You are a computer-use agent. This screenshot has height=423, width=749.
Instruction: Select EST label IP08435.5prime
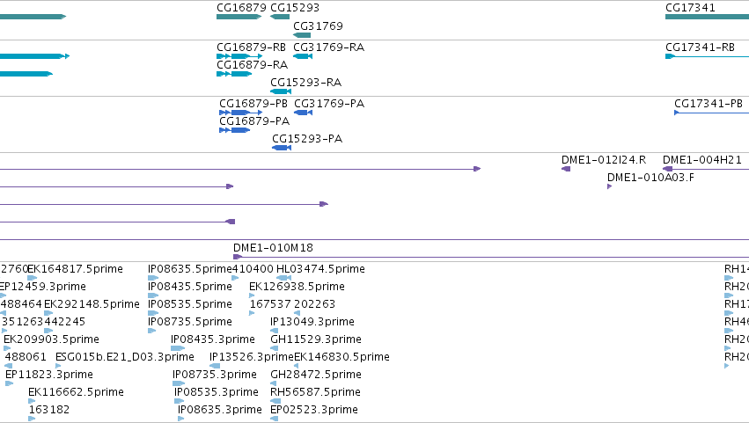(189, 287)
